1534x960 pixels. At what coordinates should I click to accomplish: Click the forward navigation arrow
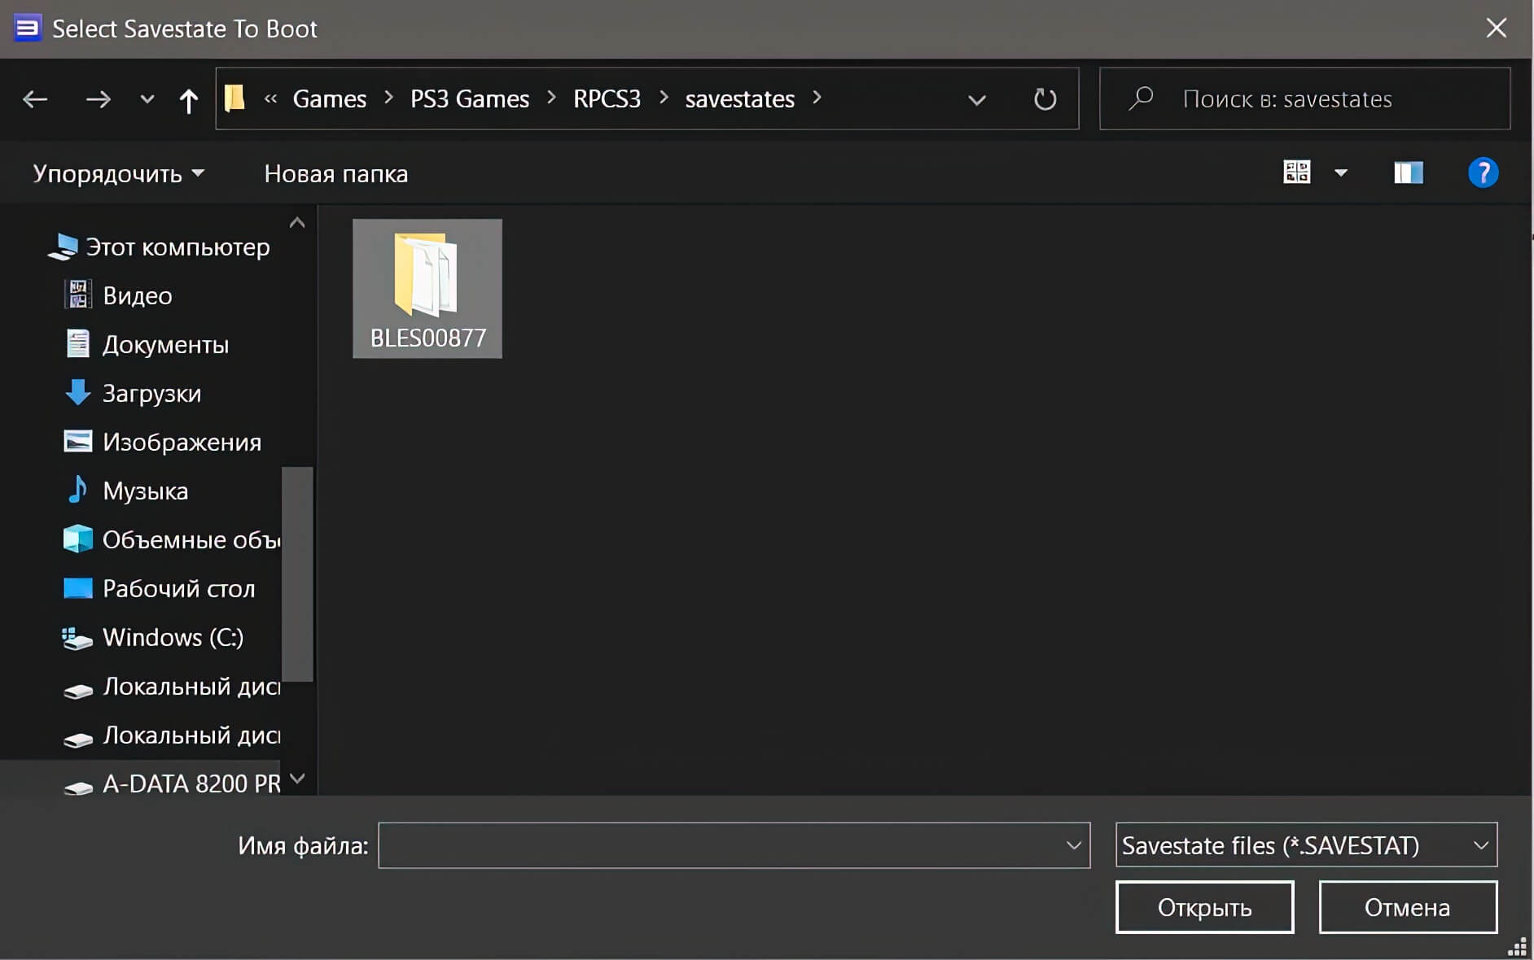point(97,98)
